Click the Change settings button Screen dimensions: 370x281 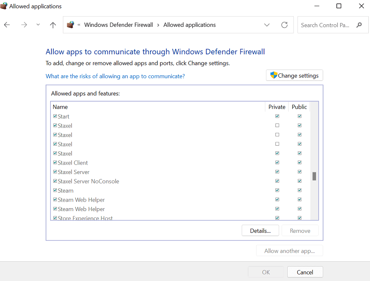click(294, 75)
